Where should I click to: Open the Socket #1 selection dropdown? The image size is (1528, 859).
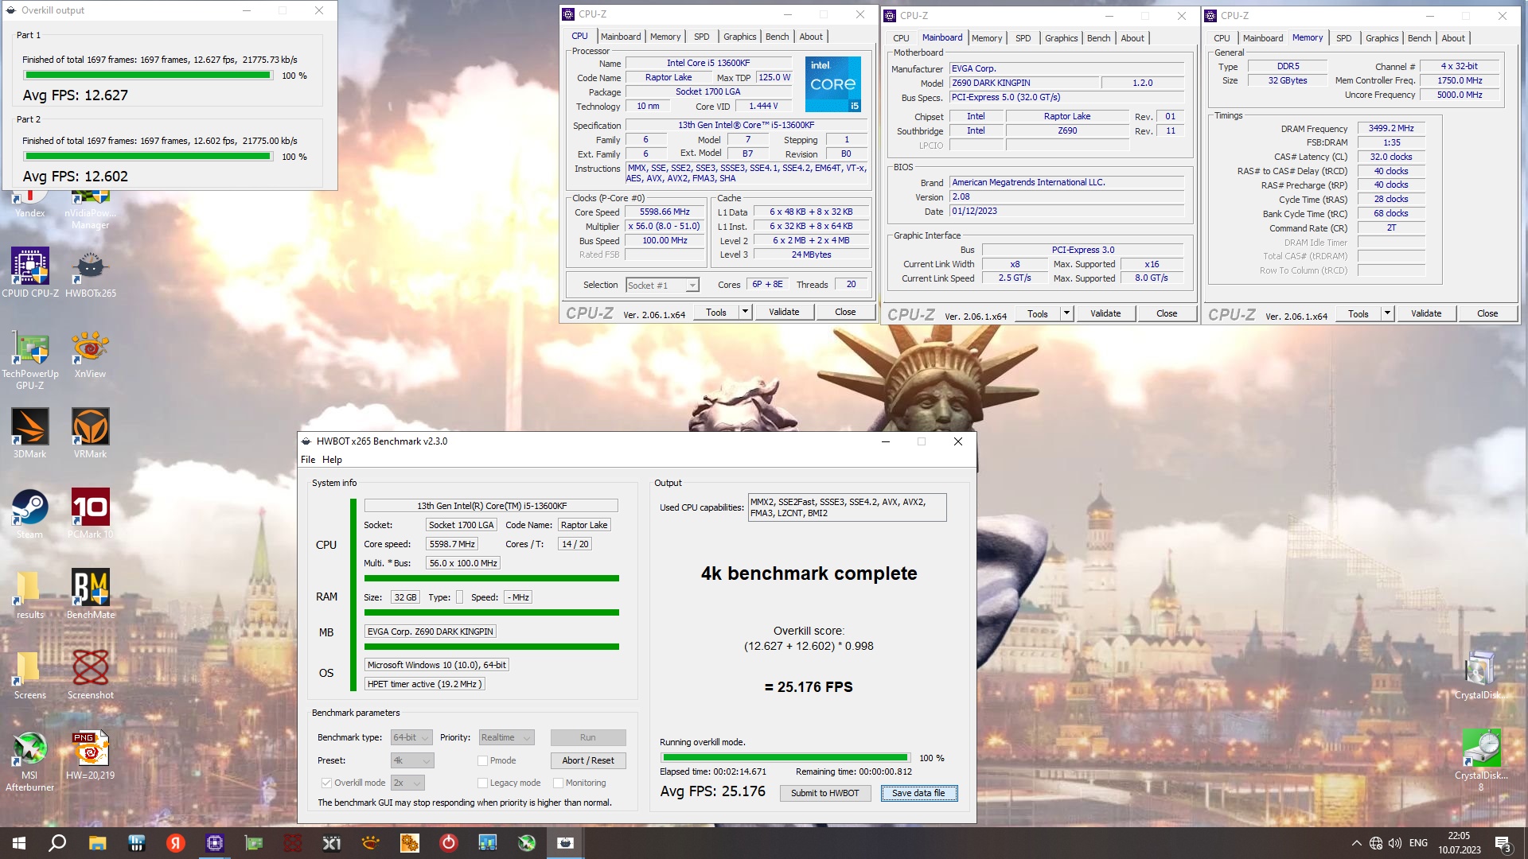coord(662,285)
